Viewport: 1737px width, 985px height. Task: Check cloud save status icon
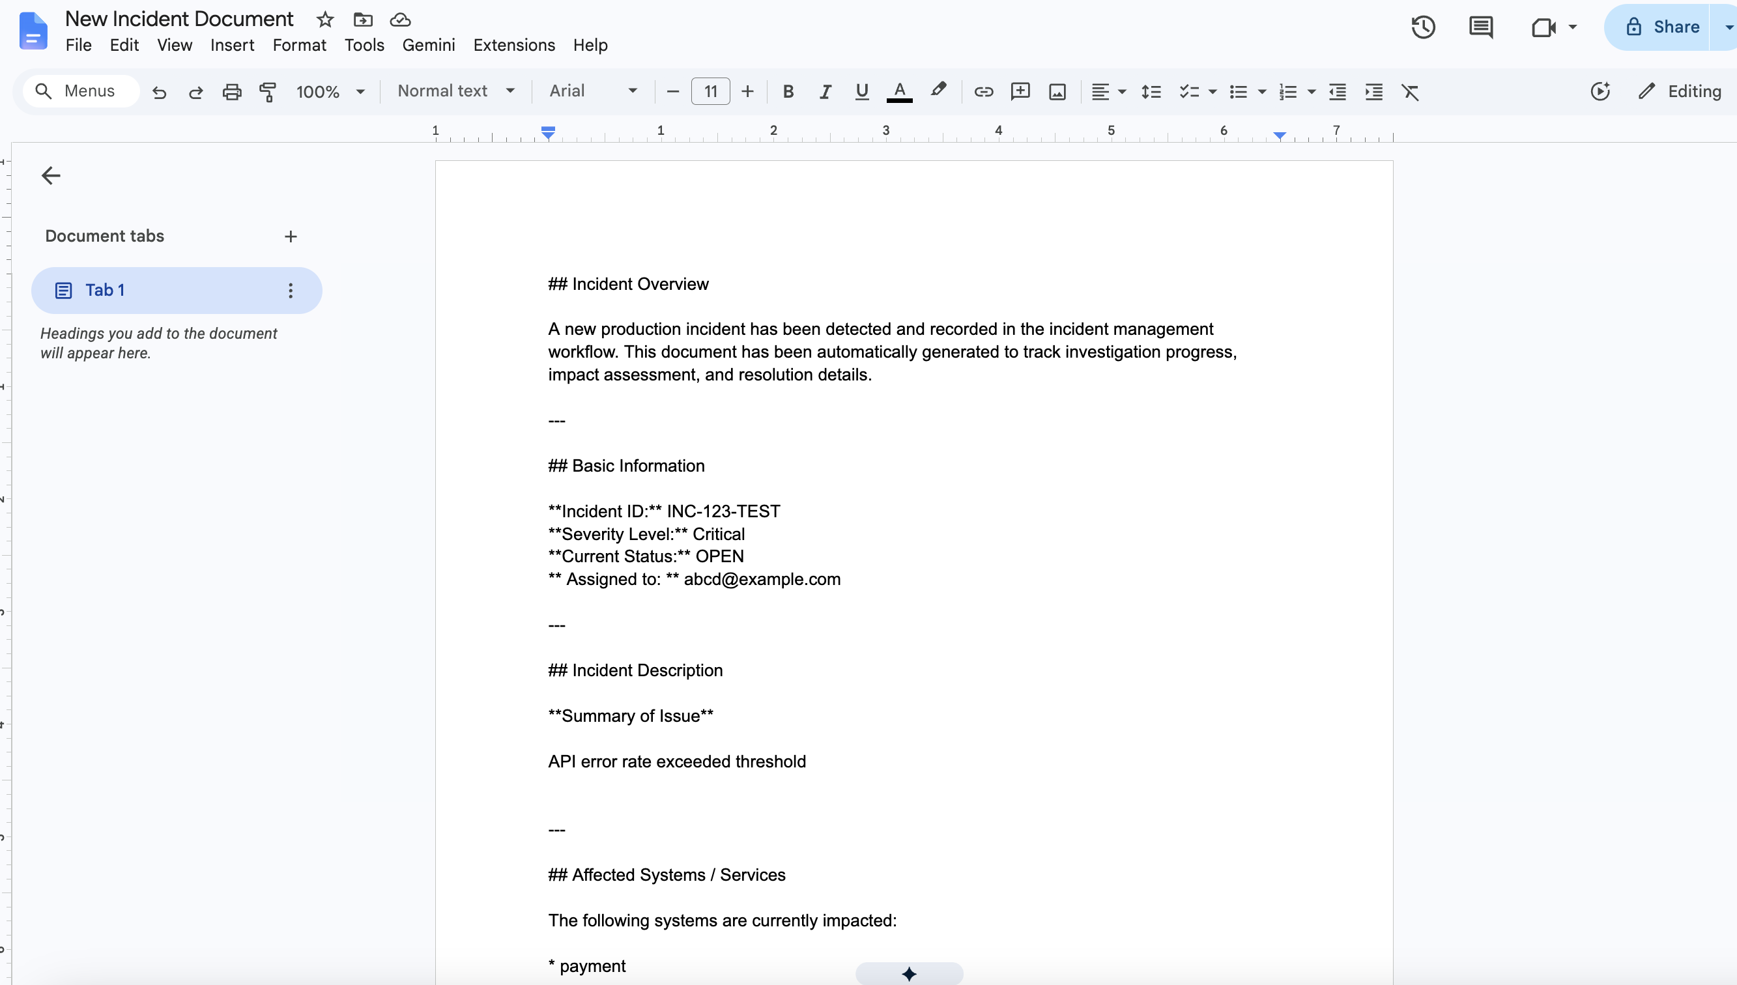pos(401,20)
